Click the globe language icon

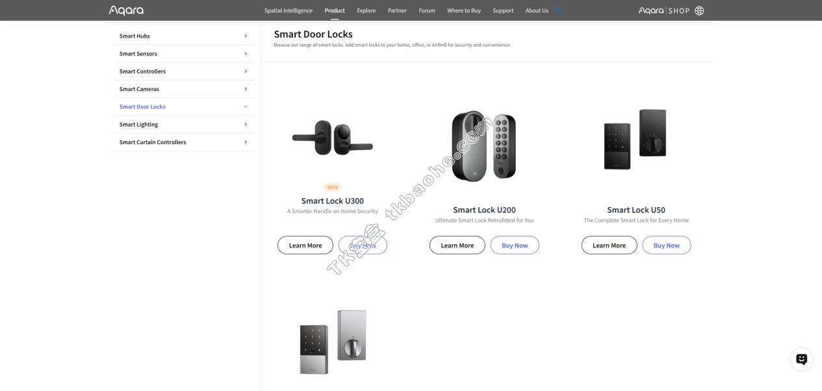[x=699, y=10]
